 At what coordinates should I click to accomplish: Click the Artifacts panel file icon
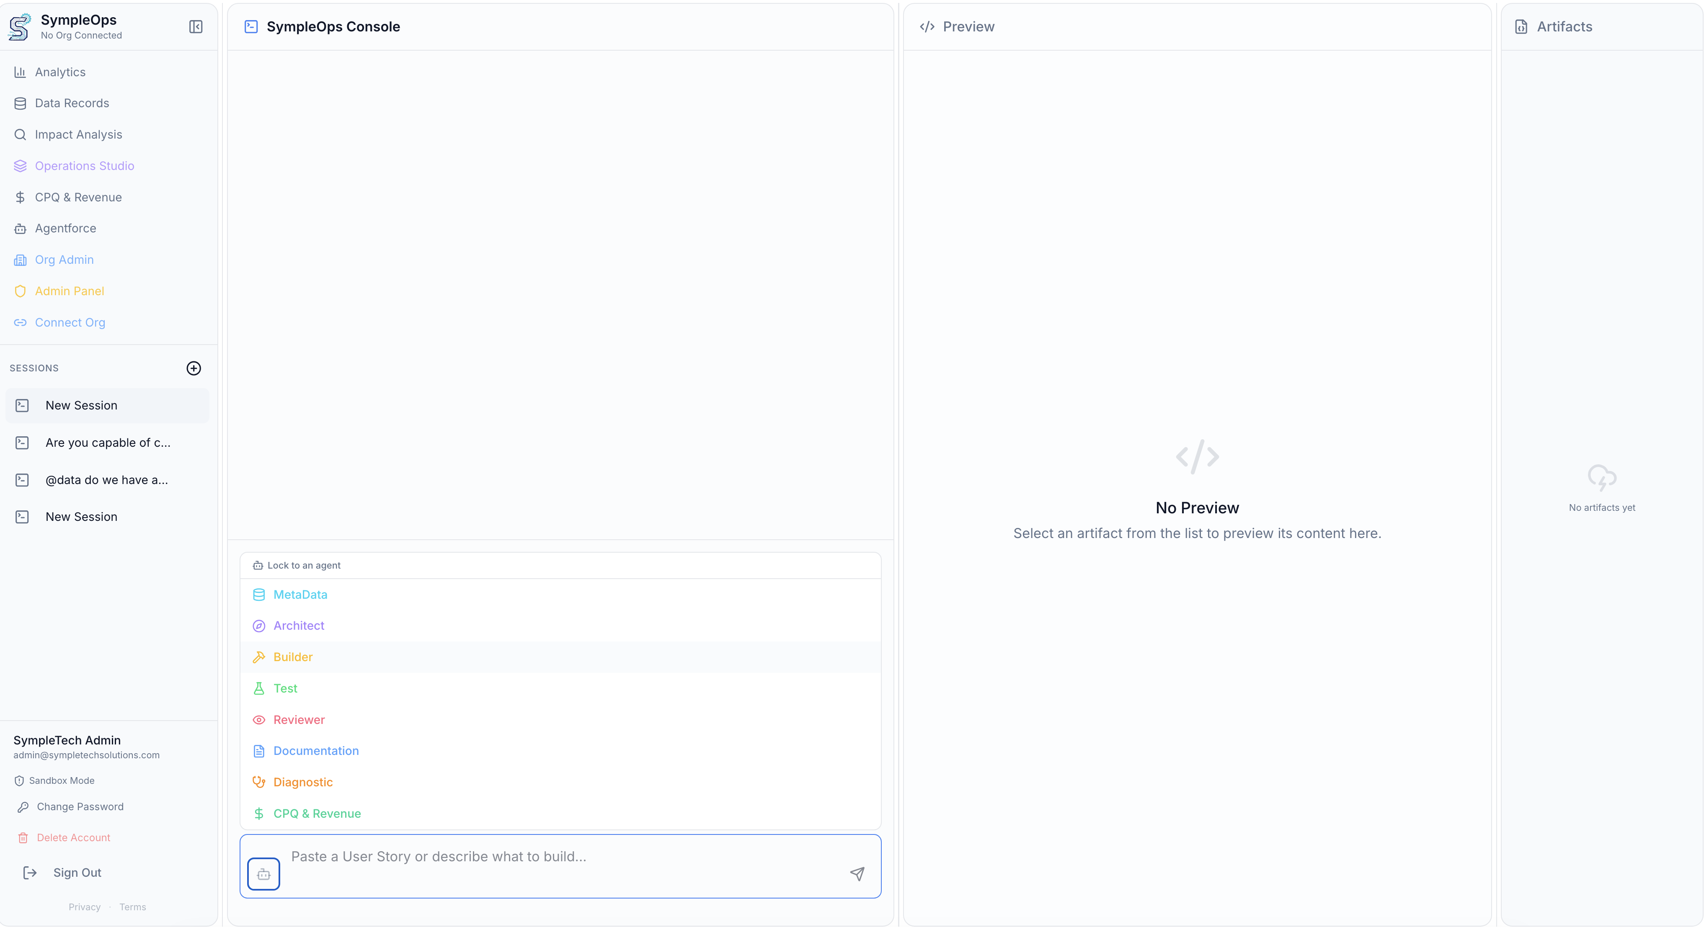click(1521, 26)
